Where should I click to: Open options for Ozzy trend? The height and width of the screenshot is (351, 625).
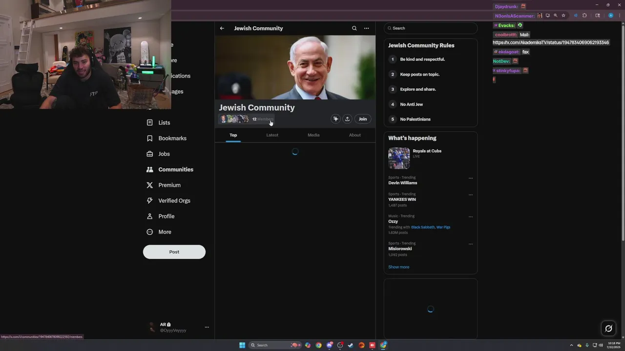tap(471, 217)
